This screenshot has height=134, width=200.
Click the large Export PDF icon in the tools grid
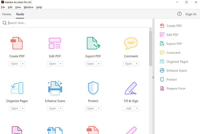93,43
